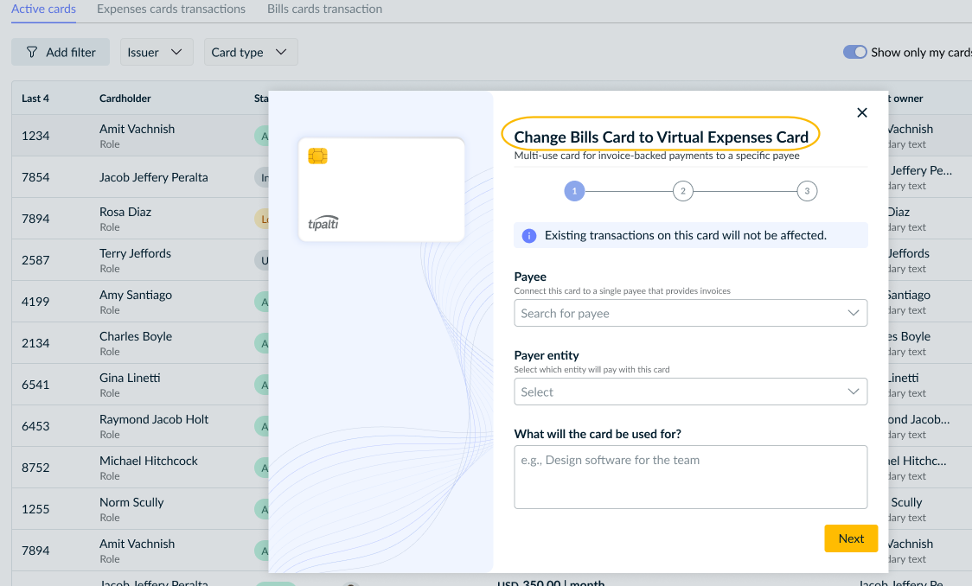Select cardholder Gina Linetti

pyautogui.click(x=130, y=378)
